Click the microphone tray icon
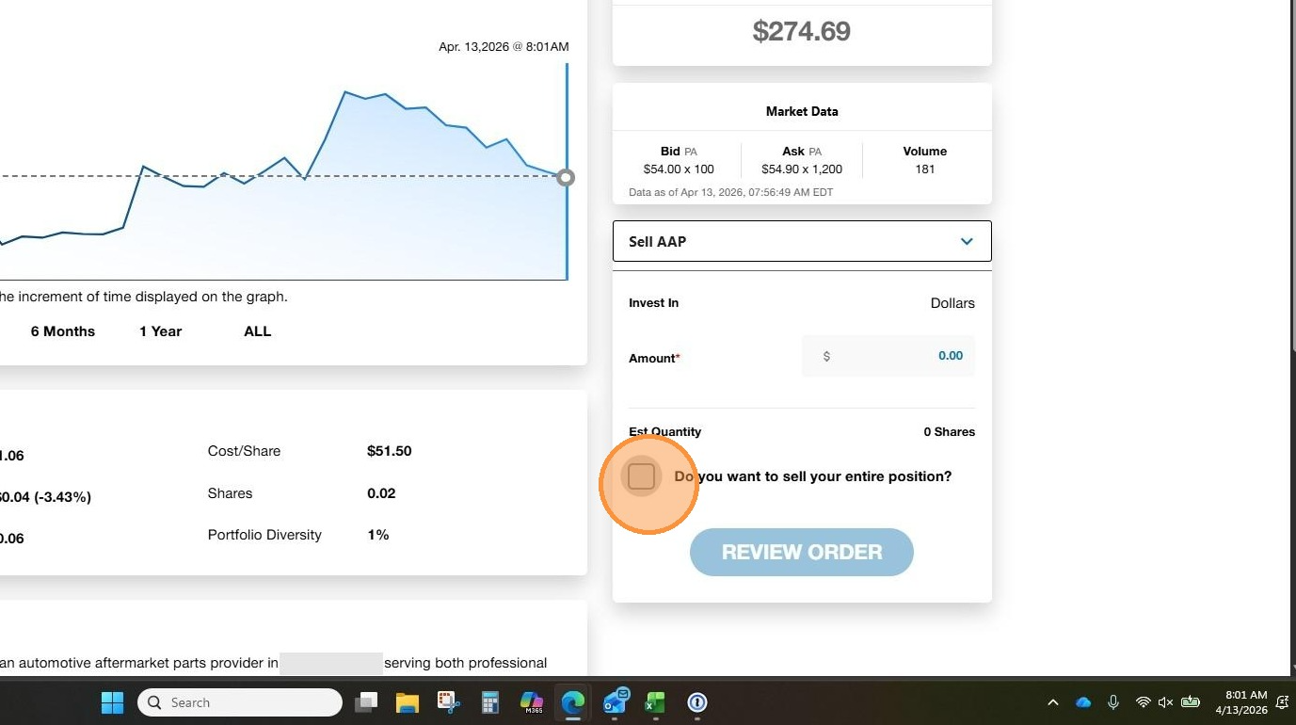 tap(1113, 702)
